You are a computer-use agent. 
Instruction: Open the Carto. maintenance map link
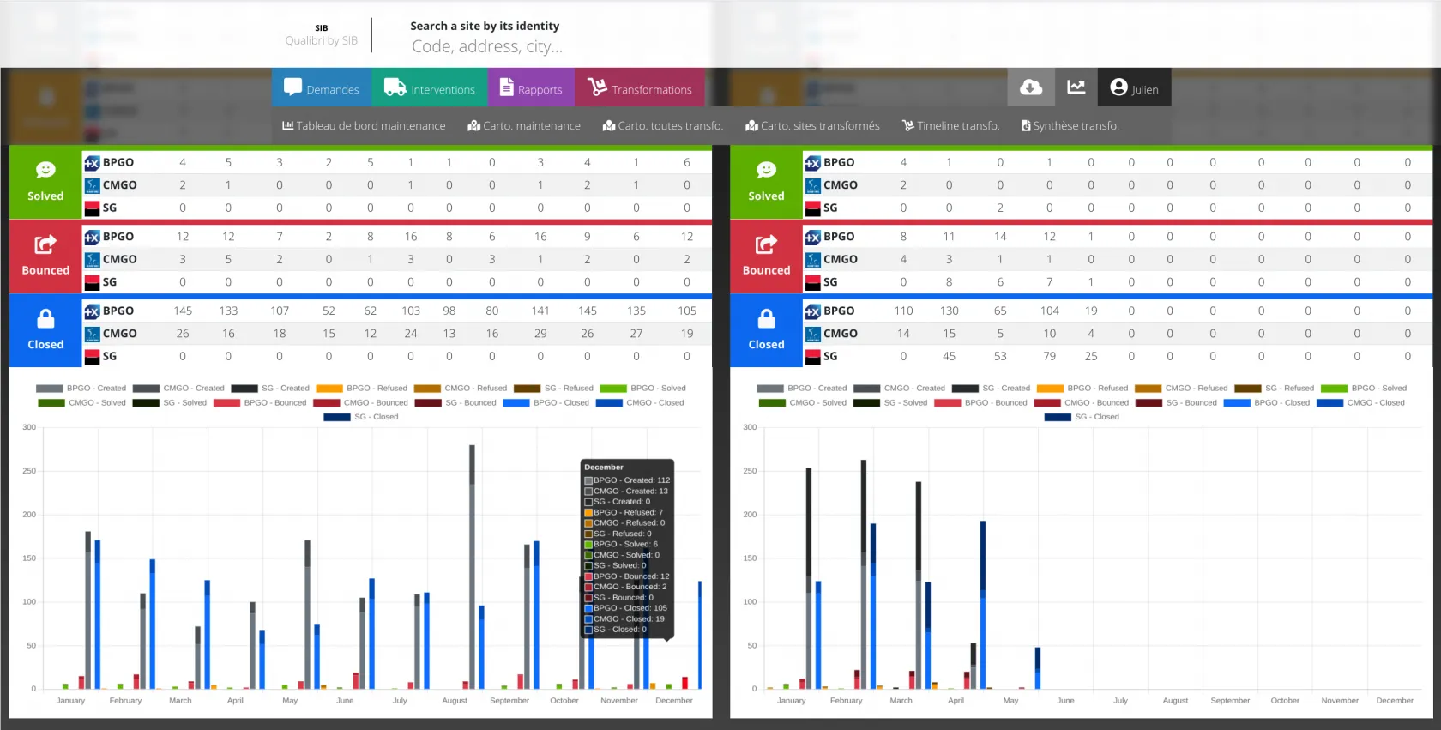pyautogui.click(x=524, y=125)
